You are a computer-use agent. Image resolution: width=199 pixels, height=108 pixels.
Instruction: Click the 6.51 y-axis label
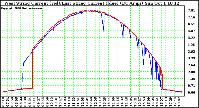[192, 24]
